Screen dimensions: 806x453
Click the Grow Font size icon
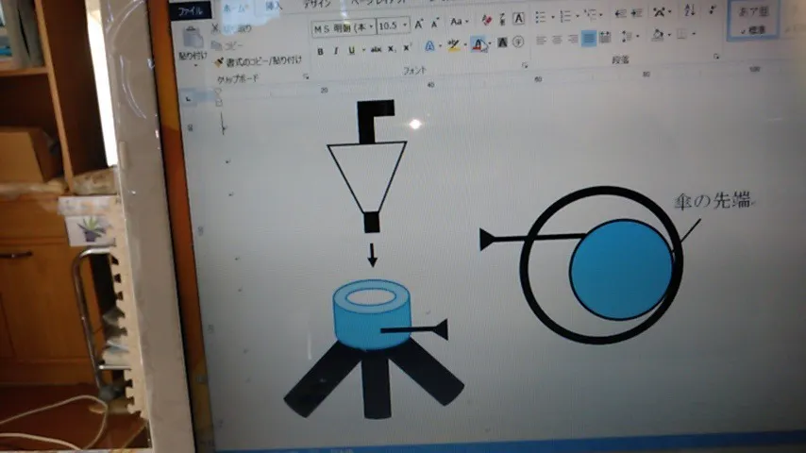[419, 23]
